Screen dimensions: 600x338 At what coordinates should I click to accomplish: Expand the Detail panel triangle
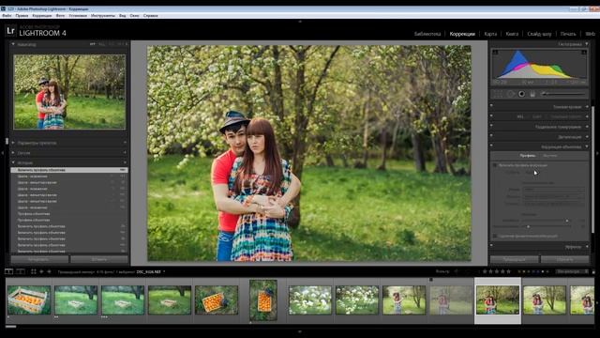coord(587,137)
